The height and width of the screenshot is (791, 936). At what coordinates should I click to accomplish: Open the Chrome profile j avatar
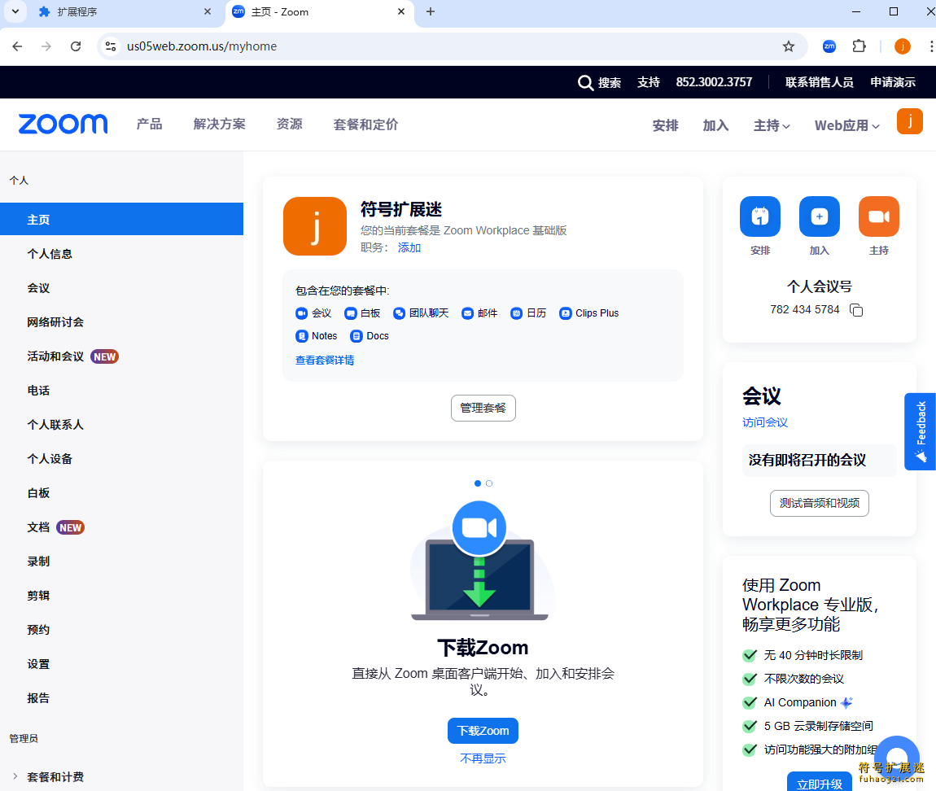903,46
